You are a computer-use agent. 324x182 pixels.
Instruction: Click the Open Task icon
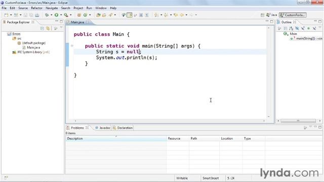(104, 15)
